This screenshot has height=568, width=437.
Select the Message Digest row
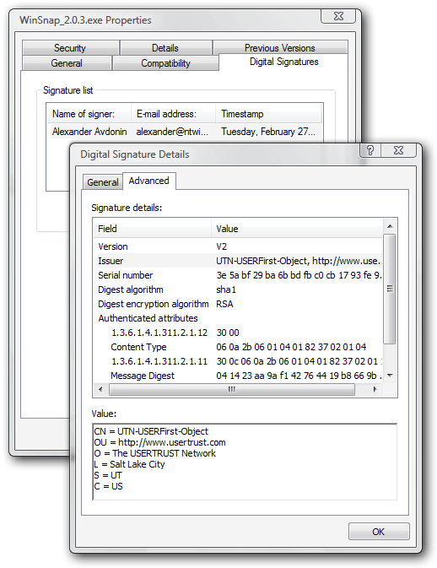238,376
